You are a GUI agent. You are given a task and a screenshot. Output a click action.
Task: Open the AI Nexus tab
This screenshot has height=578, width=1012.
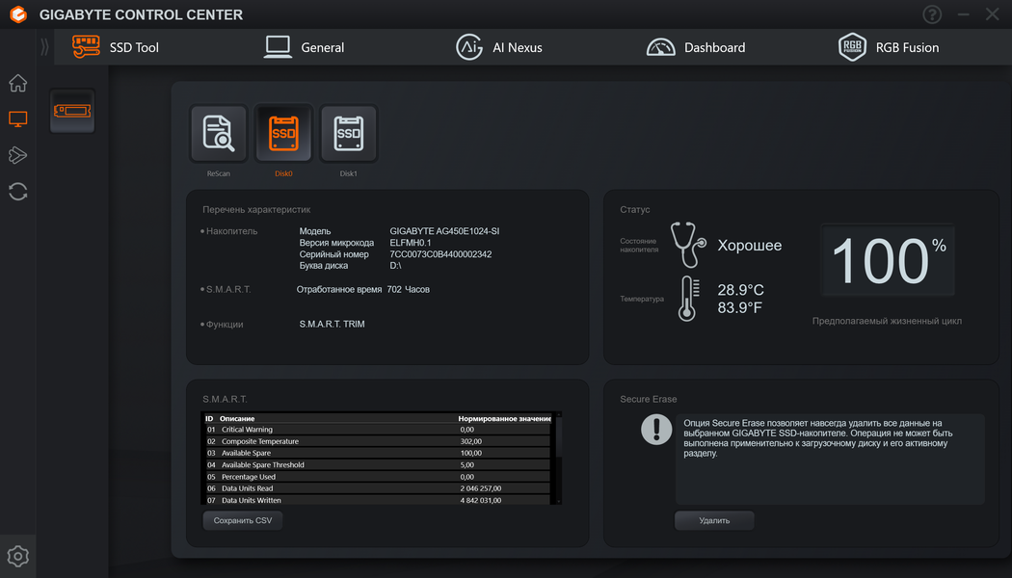(499, 47)
